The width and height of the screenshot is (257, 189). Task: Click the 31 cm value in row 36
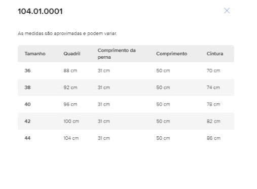coord(103,70)
